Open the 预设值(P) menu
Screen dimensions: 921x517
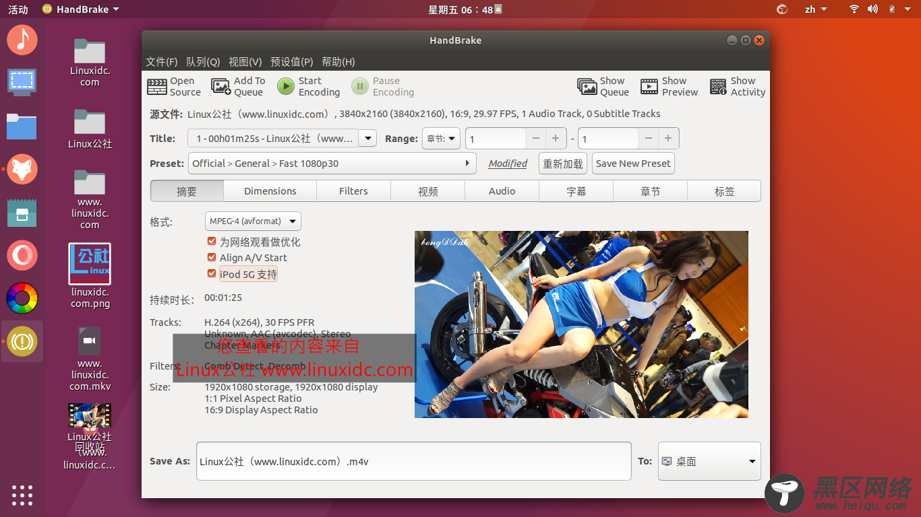coord(292,62)
